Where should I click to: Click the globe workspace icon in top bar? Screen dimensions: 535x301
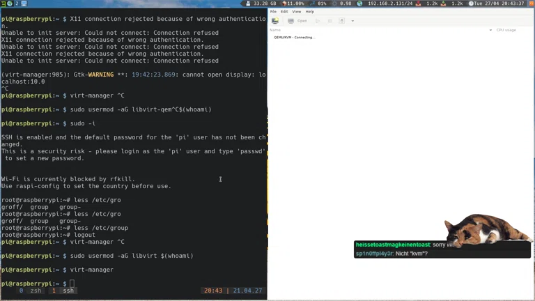click(10, 3)
